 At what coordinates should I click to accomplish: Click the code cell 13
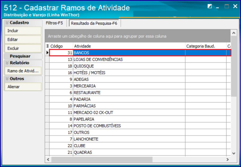coord(61,59)
